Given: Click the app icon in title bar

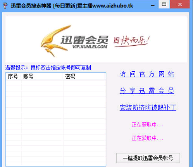Looking at the screenshot, I should 5,5.
